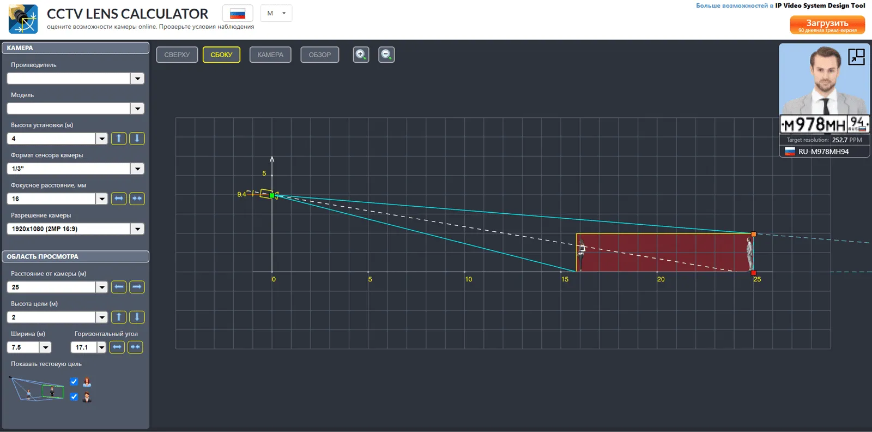Click the 9.4 tilt angle label

pos(241,194)
